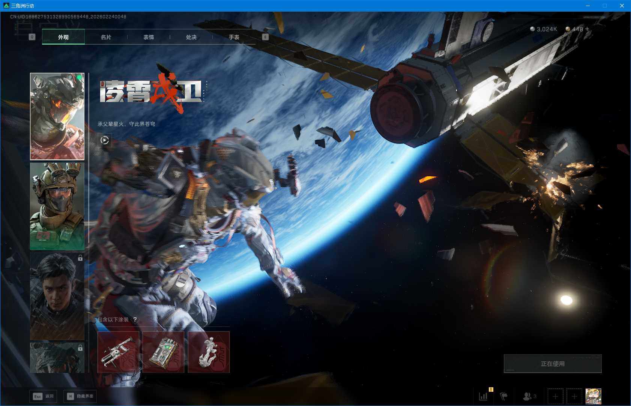Click the skin slogan text 承父辈星火，守此界苍穹

click(126, 124)
